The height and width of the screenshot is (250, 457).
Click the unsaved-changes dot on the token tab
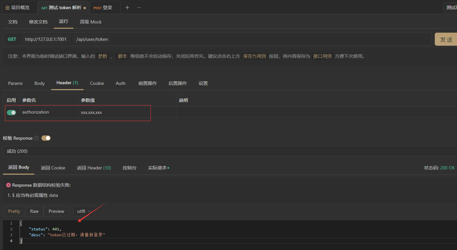tap(85, 7)
